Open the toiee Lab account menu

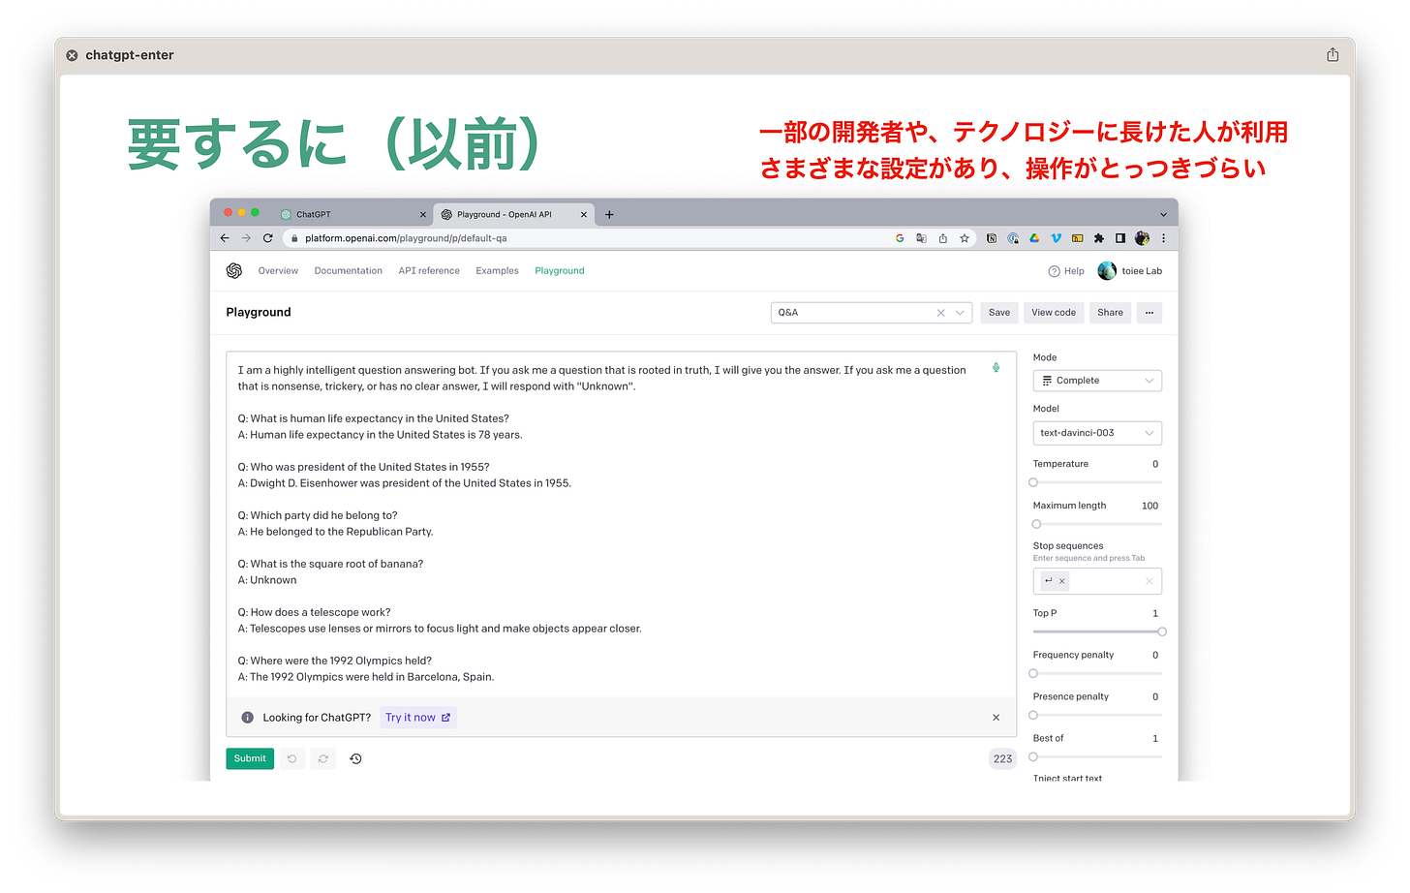point(1130,271)
